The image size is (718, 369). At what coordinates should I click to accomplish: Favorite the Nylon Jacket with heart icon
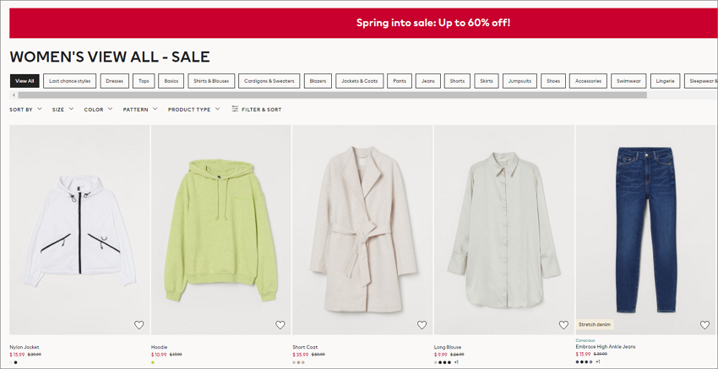pos(139,324)
